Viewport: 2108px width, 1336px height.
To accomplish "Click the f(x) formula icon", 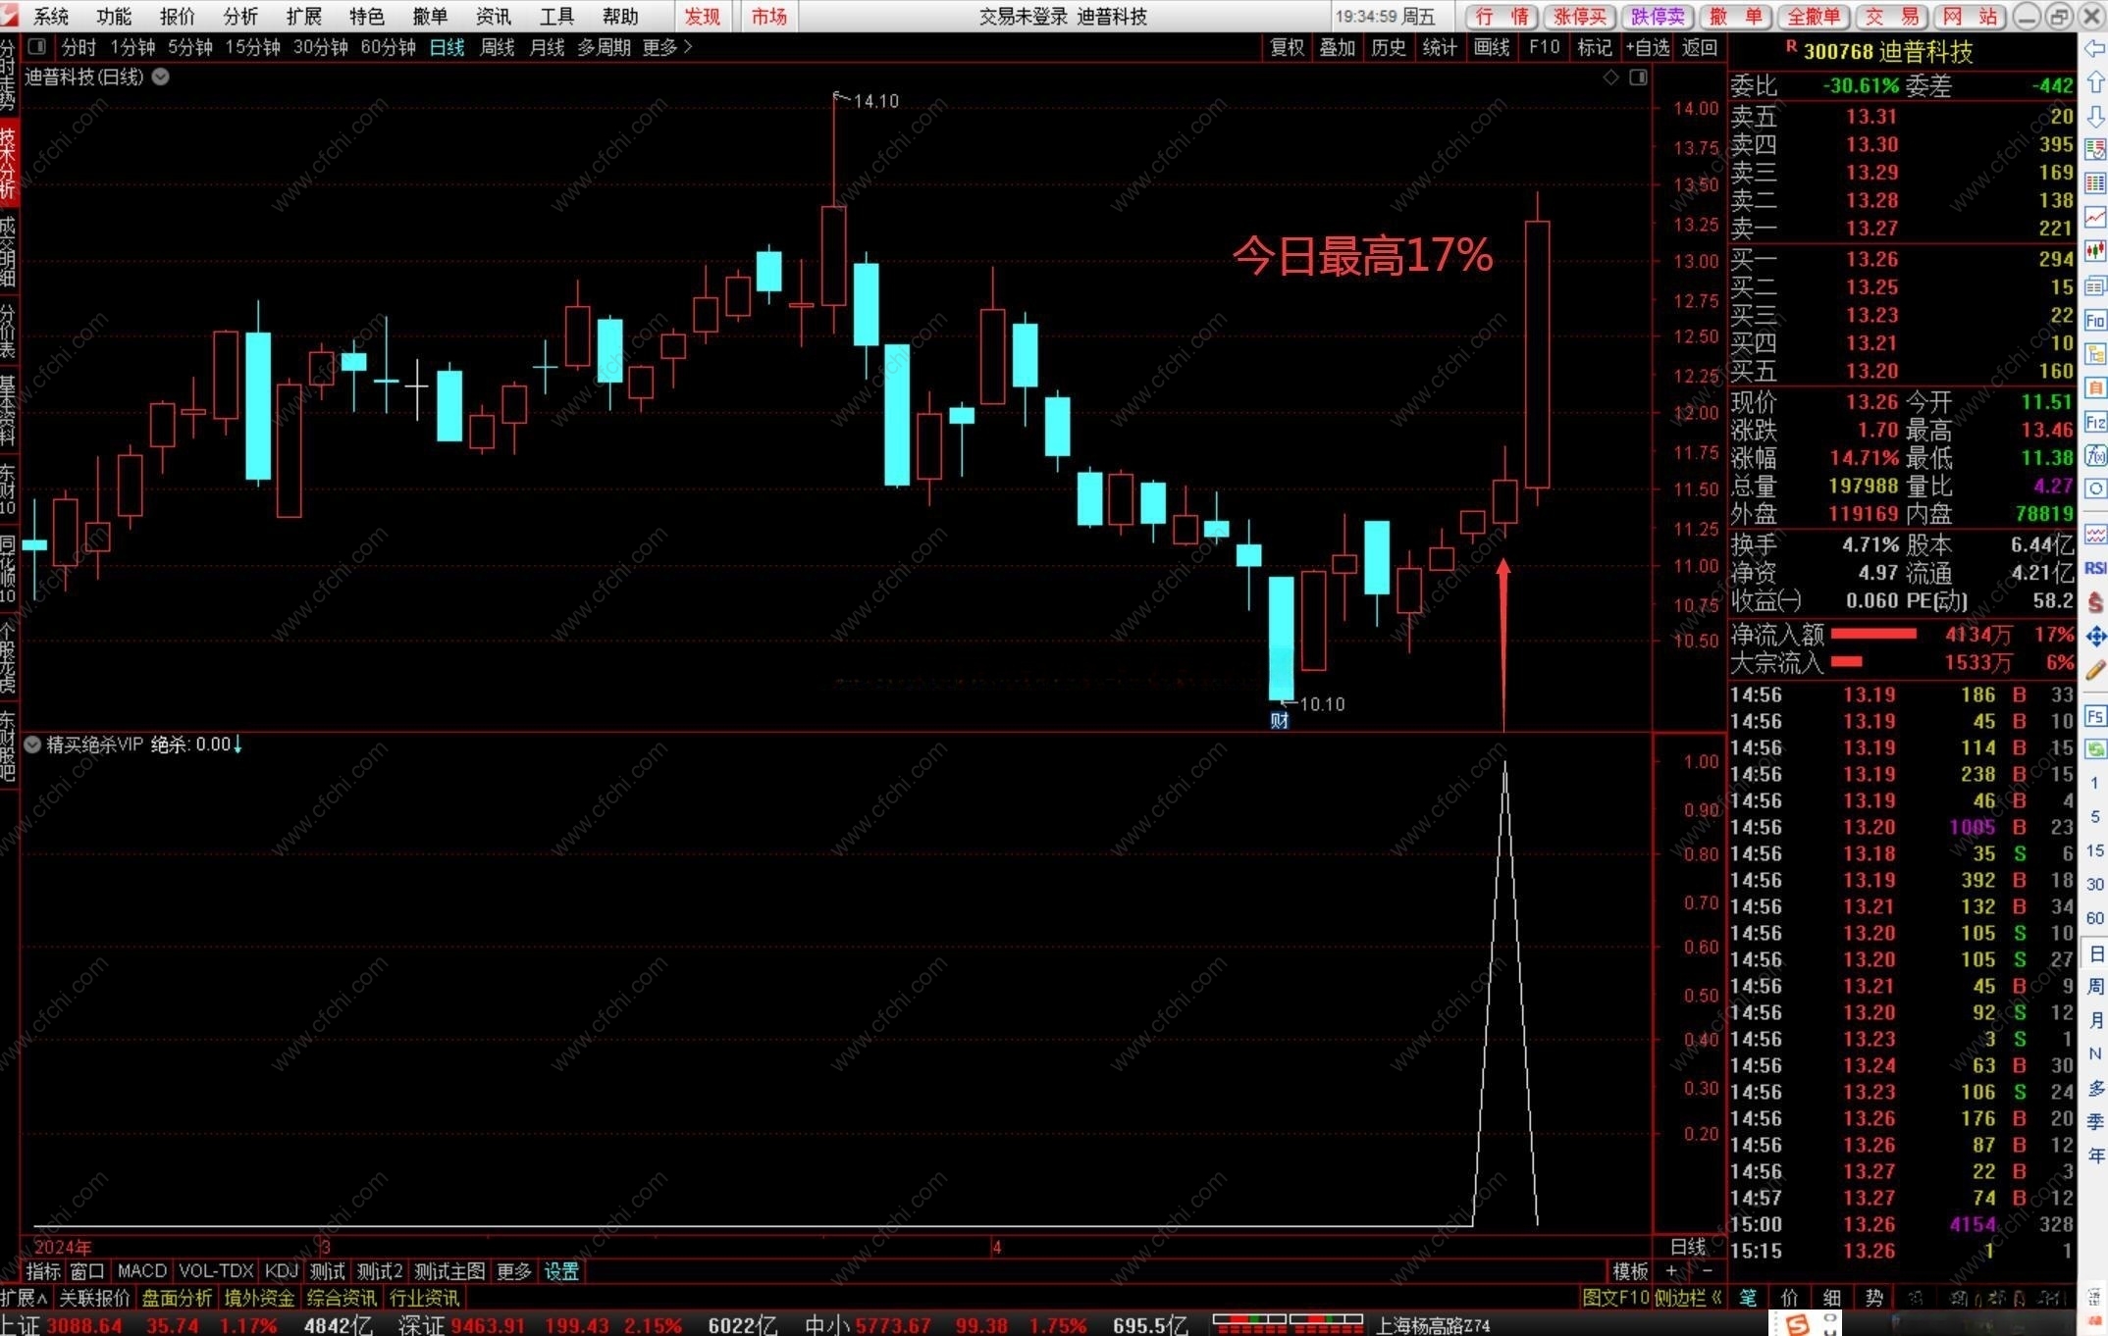I will coord(2095,455).
